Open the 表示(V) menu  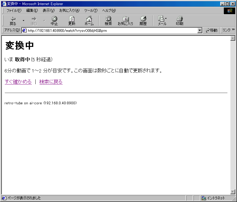[49, 11]
